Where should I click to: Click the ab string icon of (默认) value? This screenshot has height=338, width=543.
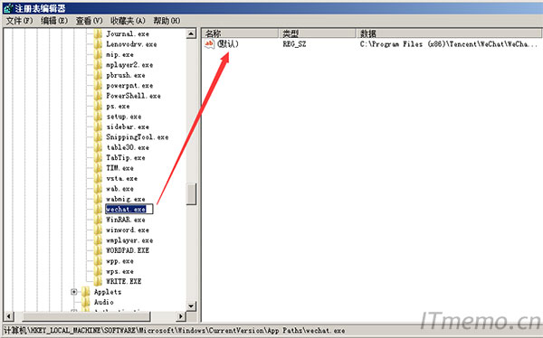tap(209, 44)
